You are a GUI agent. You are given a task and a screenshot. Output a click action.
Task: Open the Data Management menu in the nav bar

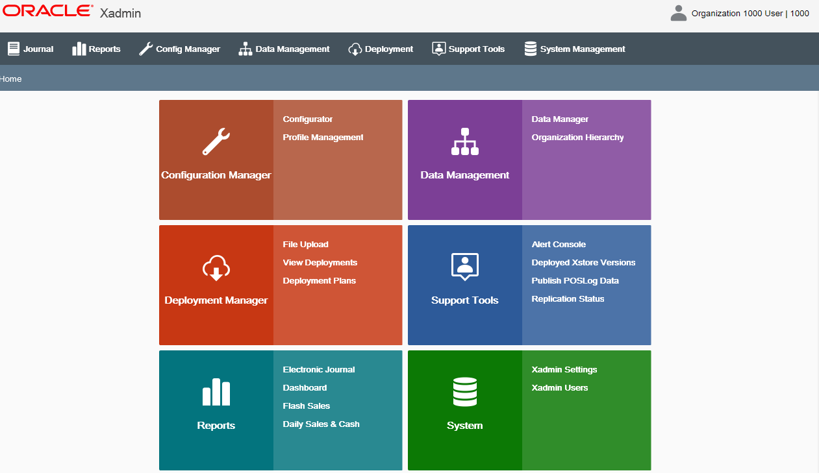[292, 49]
